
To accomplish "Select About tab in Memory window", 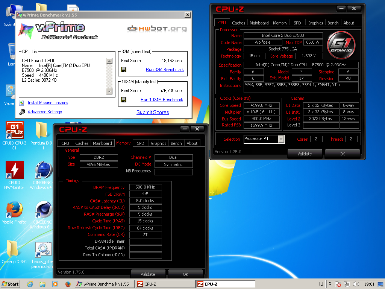I will click(192, 143).
